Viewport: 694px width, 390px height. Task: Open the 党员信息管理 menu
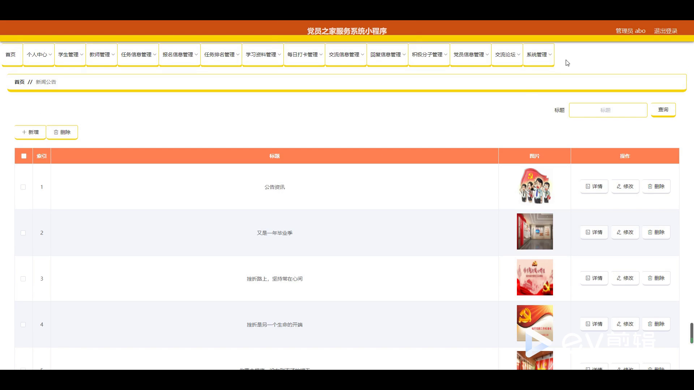[x=471, y=55]
